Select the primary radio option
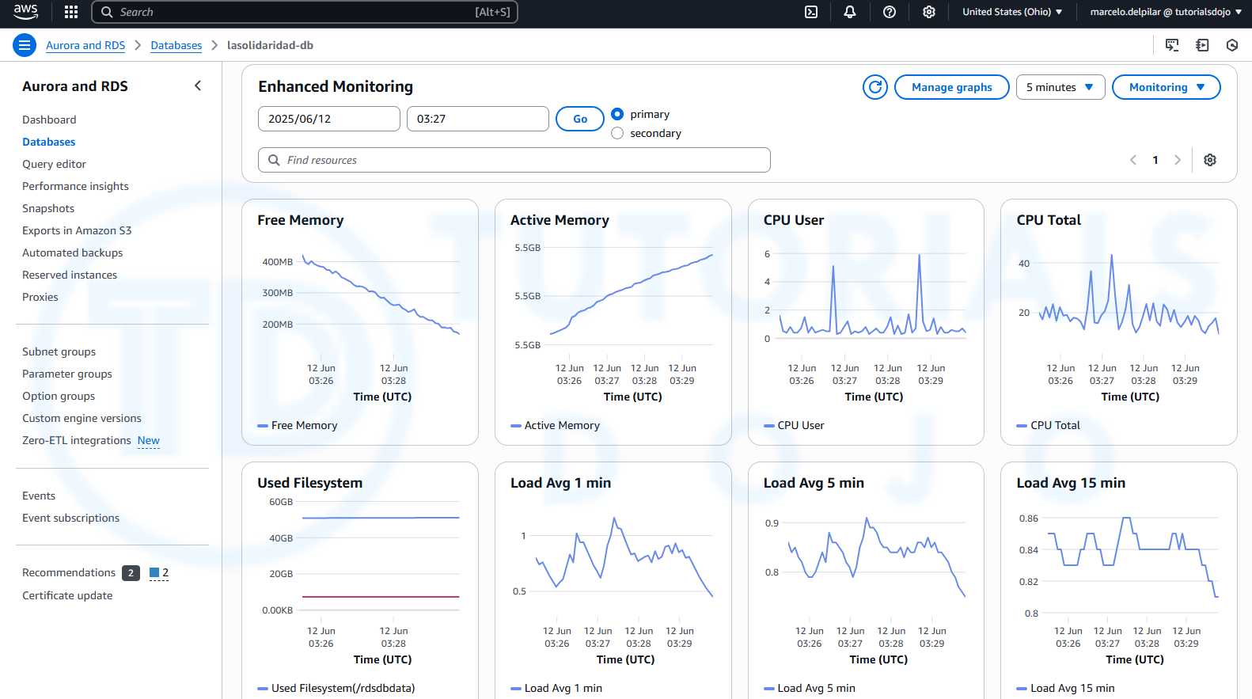 point(617,114)
